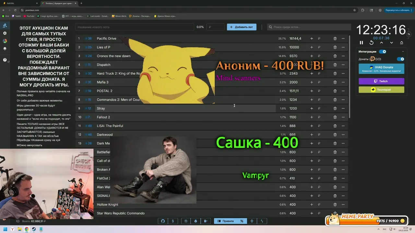The height and width of the screenshot is (233, 415).
Task: Open more options for Pacific Drive
Action: (x=343, y=39)
